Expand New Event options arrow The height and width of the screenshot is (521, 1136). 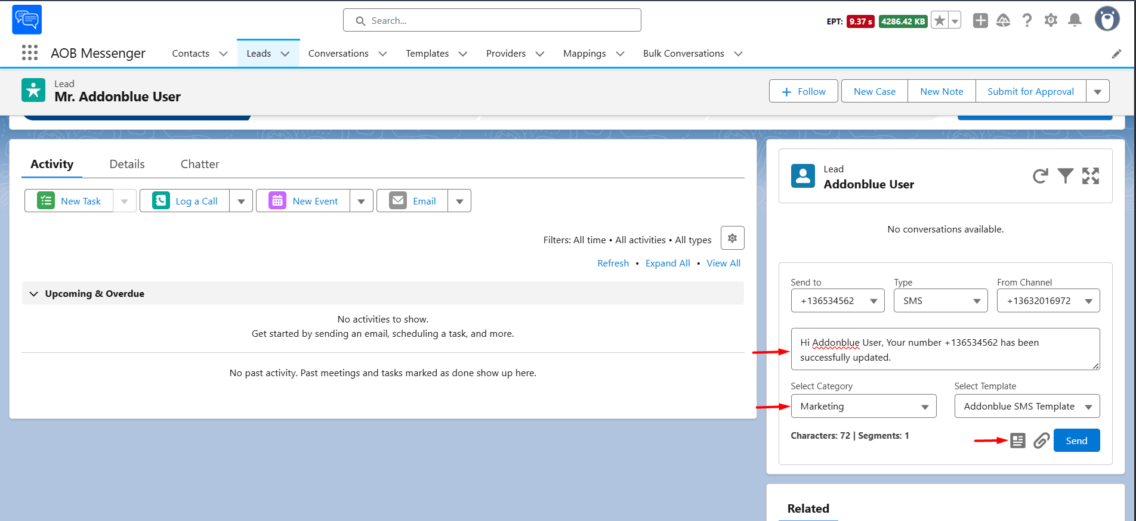click(x=361, y=201)
